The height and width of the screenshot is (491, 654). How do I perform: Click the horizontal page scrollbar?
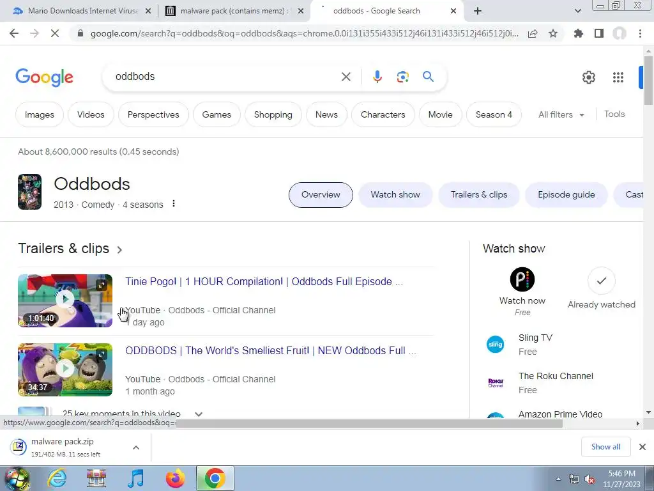coord(369,423)
